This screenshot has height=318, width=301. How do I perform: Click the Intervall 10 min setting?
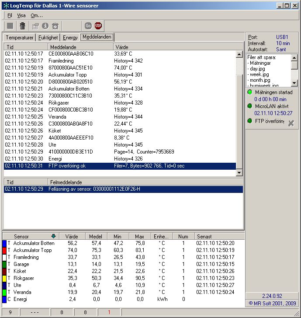(283, 43)
